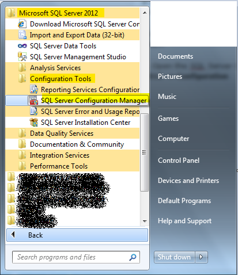Click the Search programs and files box
The width and height of the screenshot is (238, 275).
[x=76, y=257]
